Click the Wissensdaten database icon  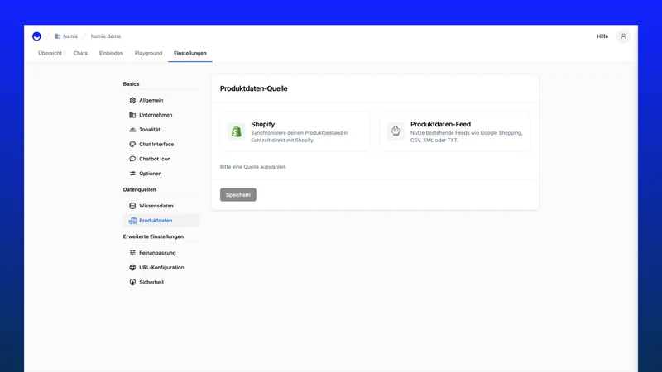[x=132, y=206]
